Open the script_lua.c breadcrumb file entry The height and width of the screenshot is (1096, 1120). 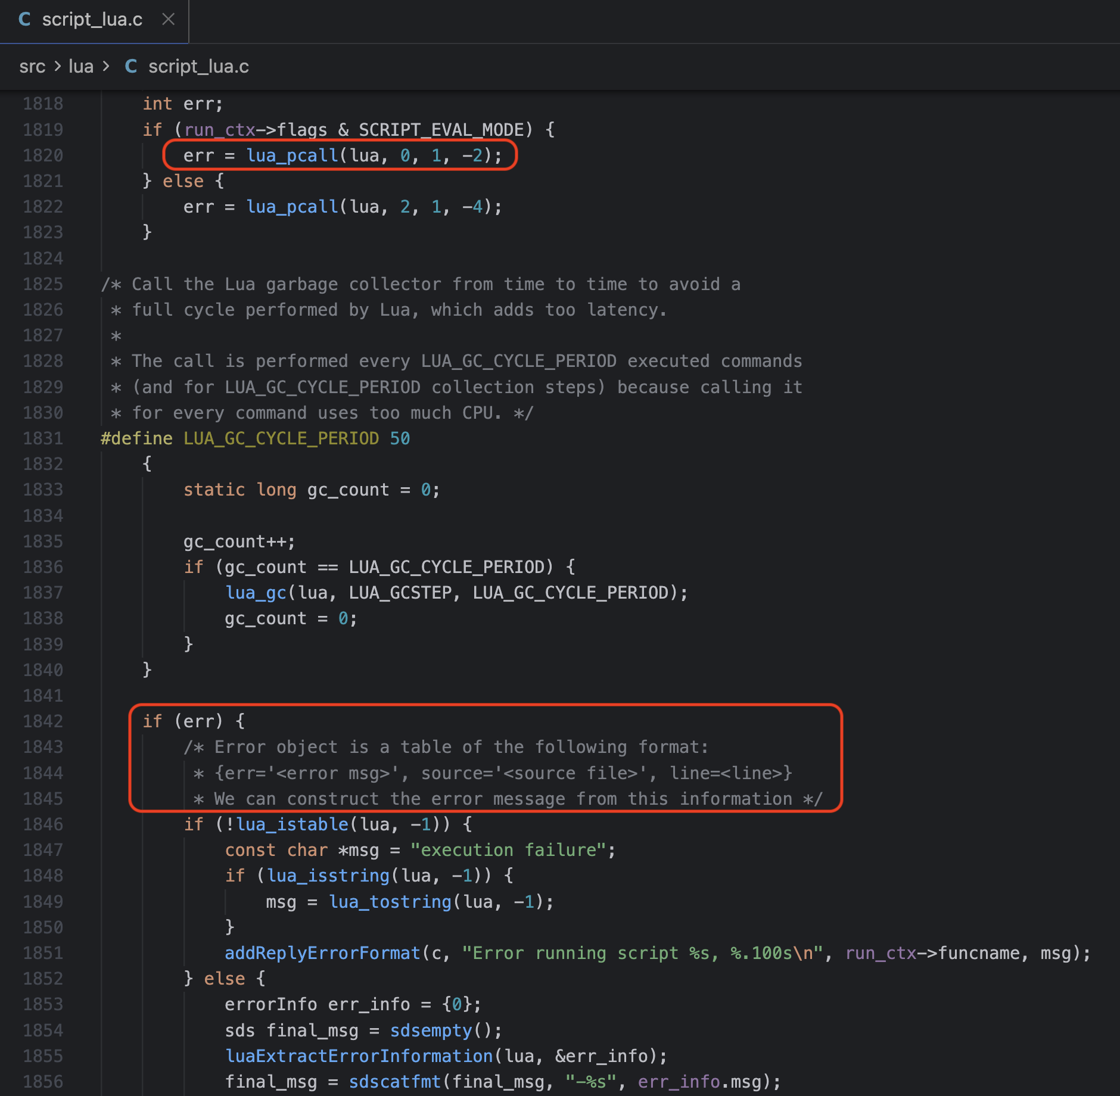point(198,66)
